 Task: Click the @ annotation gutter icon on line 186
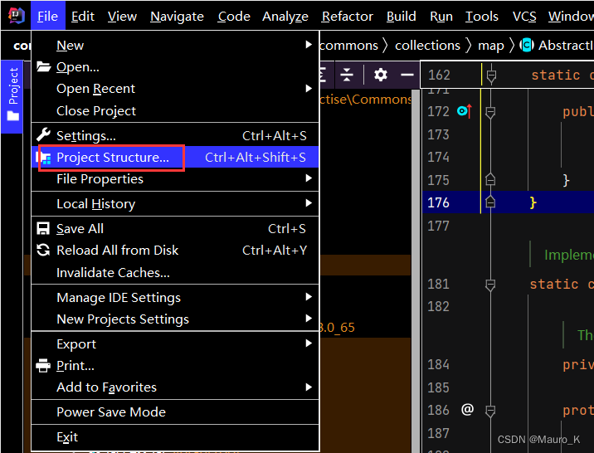coord(467,409)
